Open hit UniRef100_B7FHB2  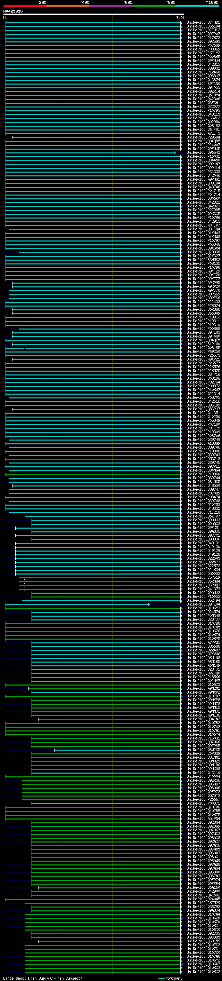click(203, 23)
